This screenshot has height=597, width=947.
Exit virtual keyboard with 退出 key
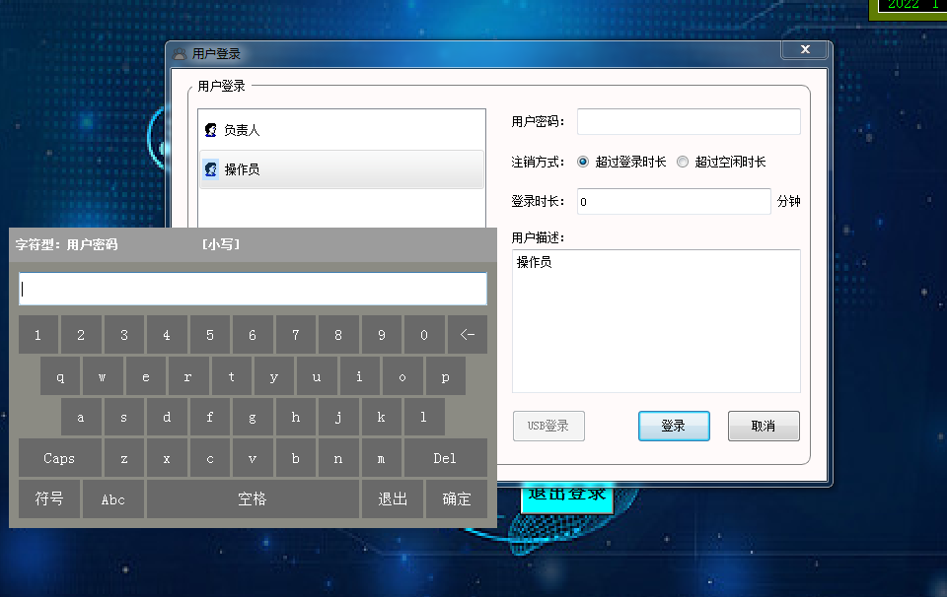[x=393, y=498]
